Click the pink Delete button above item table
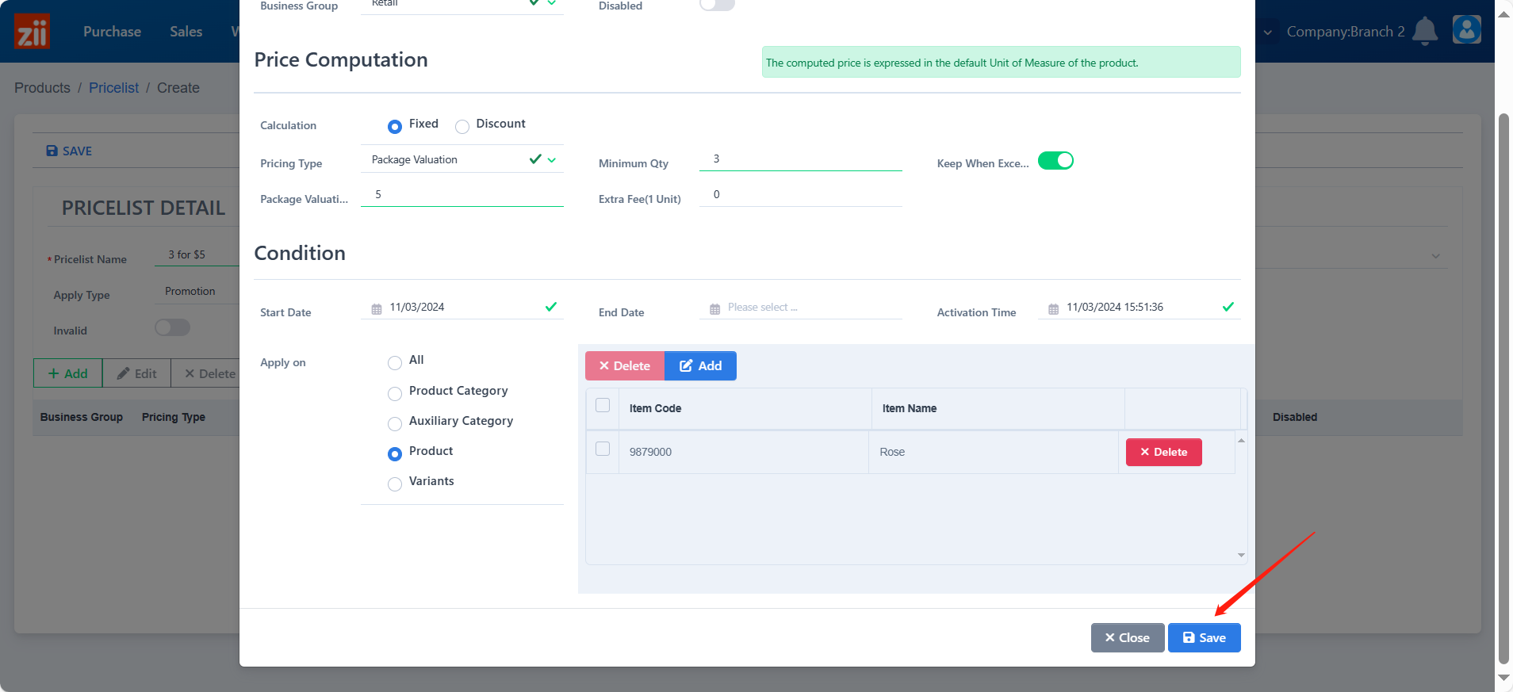Screen dimensions: 1513x692 624,365
